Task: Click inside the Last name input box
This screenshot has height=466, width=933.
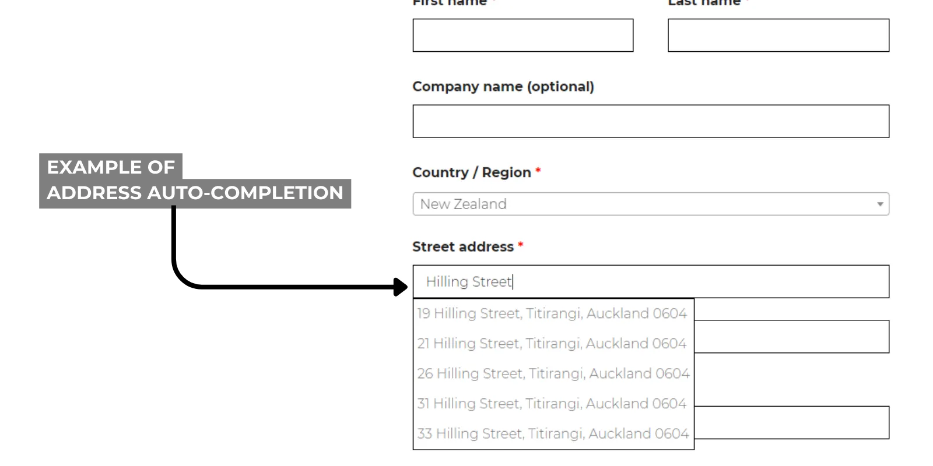Action: tap(778, 35)
